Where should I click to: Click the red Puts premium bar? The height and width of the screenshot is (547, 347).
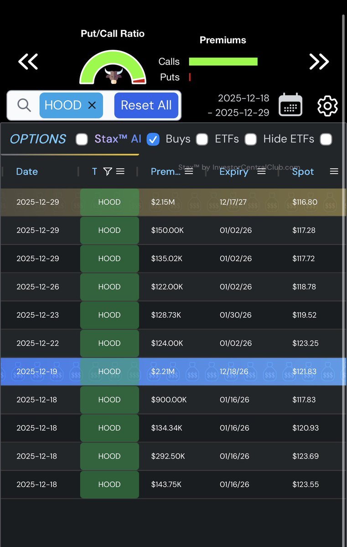190,77
